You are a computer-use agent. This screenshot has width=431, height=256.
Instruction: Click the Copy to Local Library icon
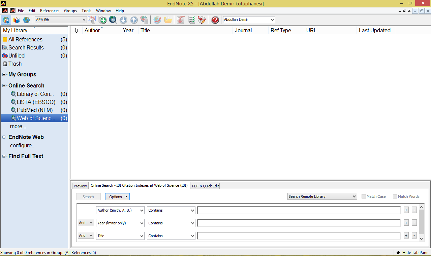pos(92,20)
